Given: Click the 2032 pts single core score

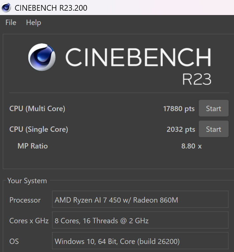Looking at the screenshot, I should 181,130.
